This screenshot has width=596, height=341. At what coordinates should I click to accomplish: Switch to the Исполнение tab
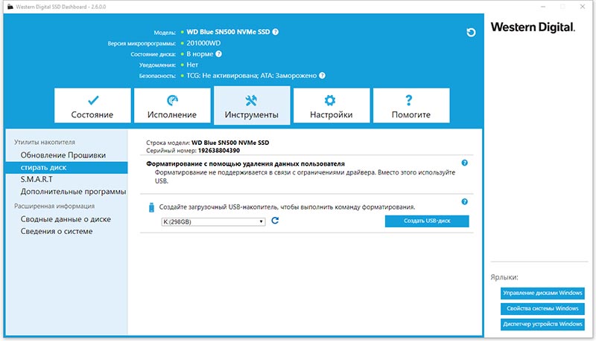[172, 105]
